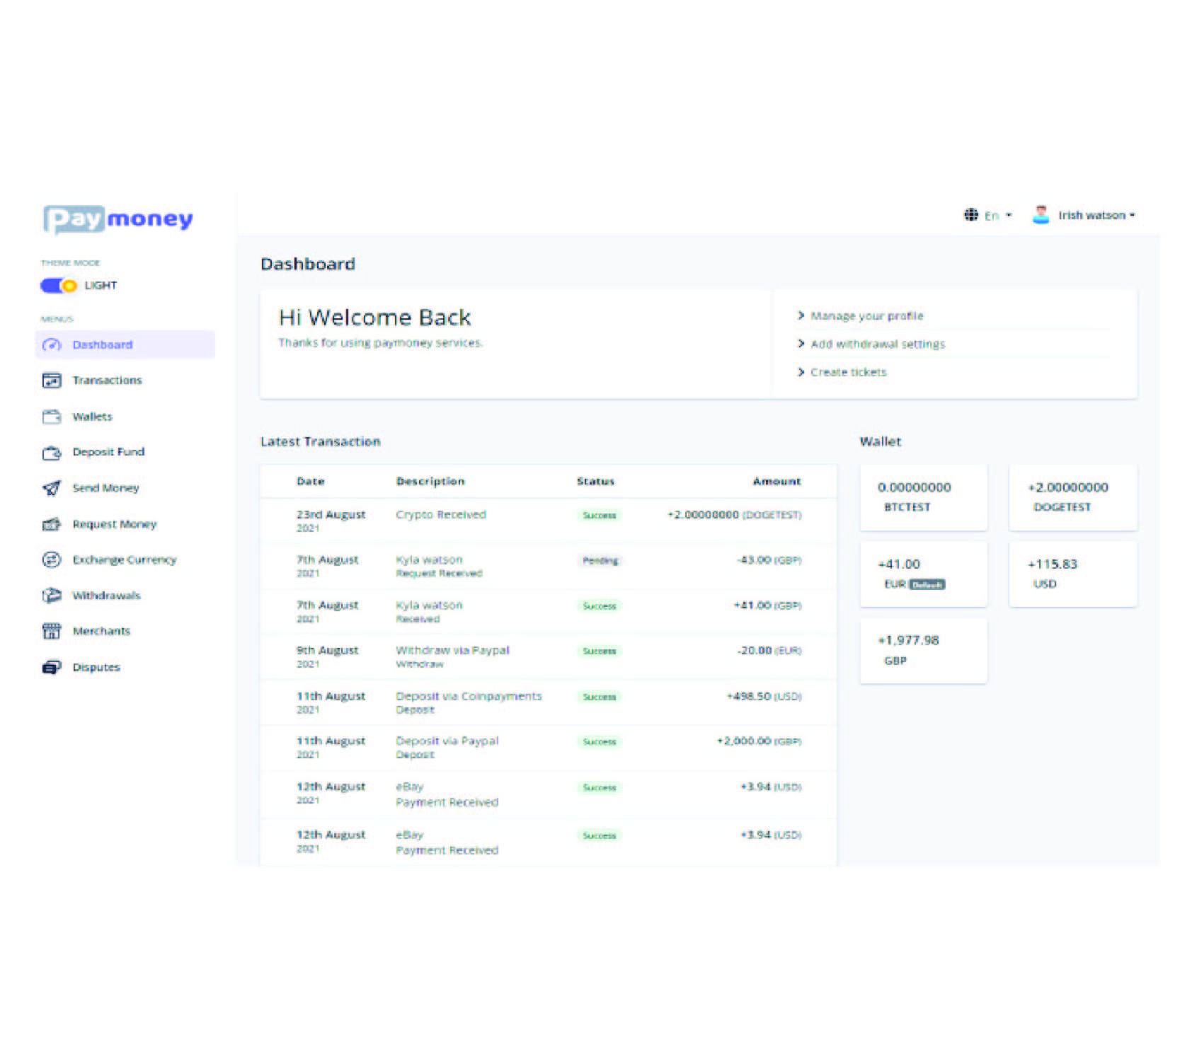Open the Withdraw via Paypal transaction
Image resolution: width=1180 pixels, height=1061 pixels.
click(x=549, y=657)
